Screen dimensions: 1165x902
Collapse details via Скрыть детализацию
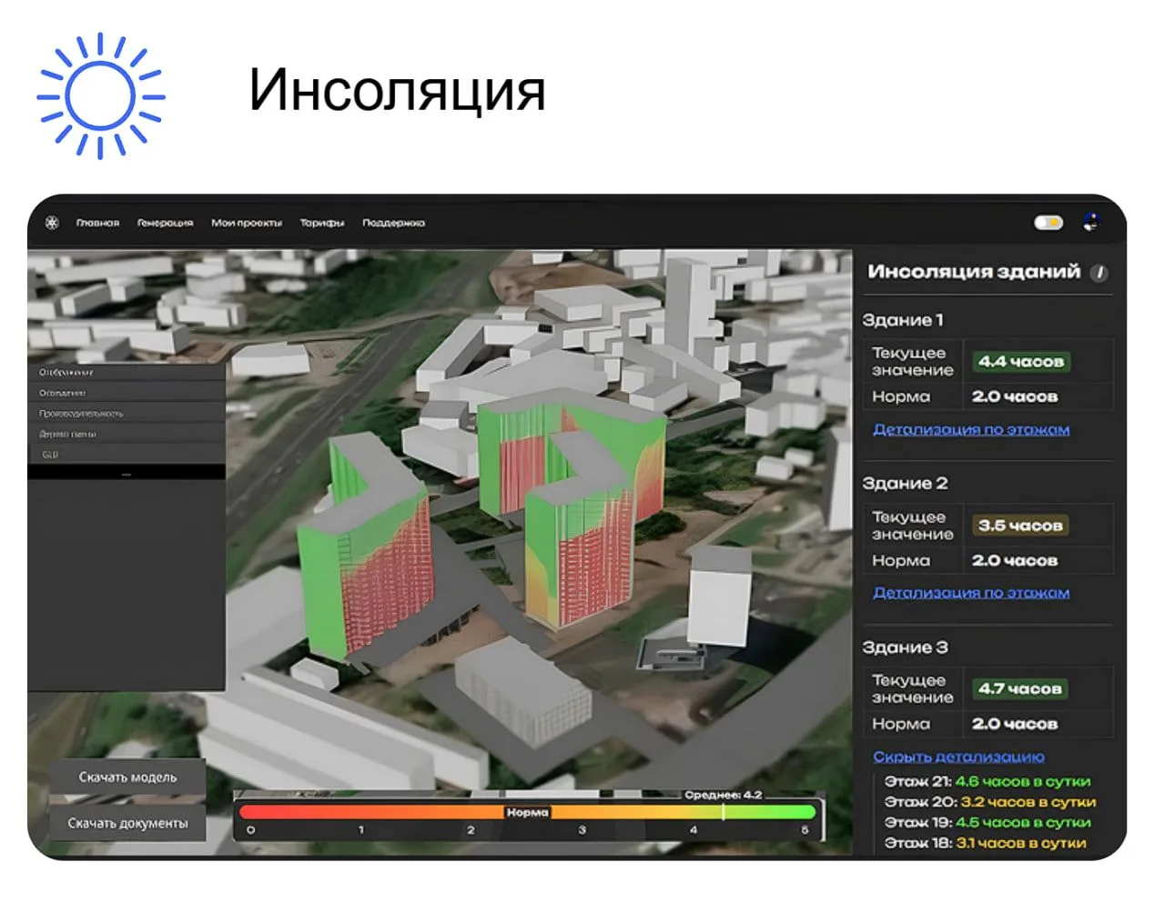[958, 757]
